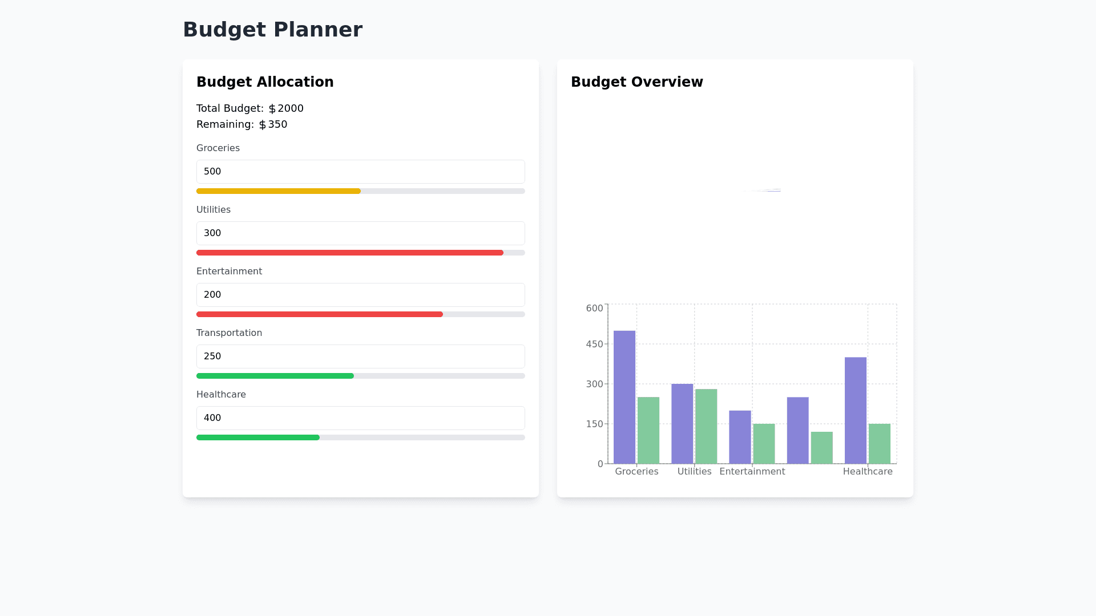Click the purple Healthcare chart bar
1096x616 pixels.
click(856, 410)
